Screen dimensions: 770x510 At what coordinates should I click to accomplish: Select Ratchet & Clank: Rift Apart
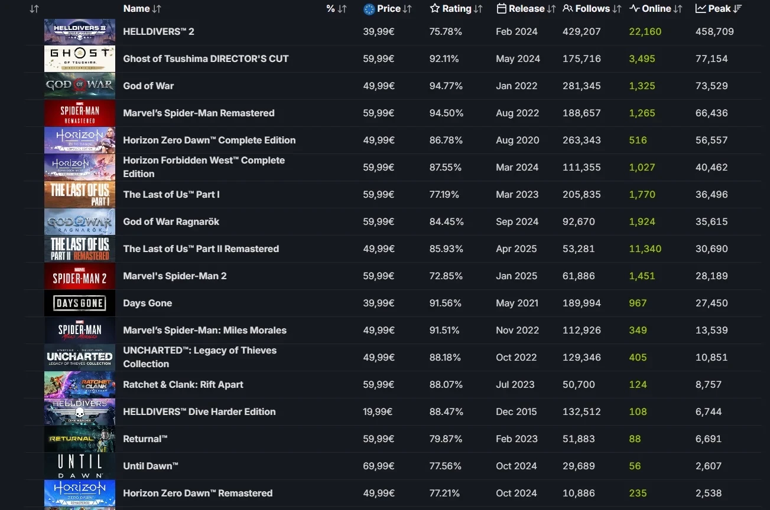tap(183, 385)
